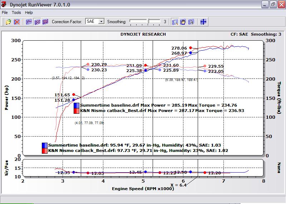Click the Engine Speed (RPM x1000) label

click(143, 189)
